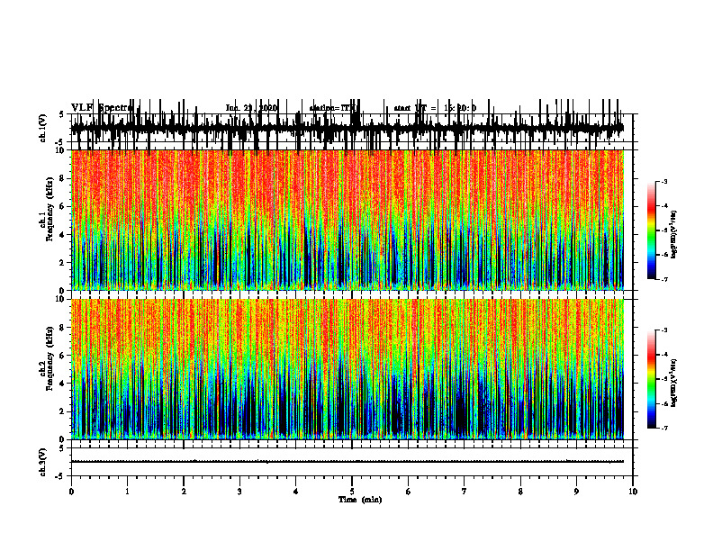Click the station name label in header
The image size is (713, 551).
tap(334, 108)
